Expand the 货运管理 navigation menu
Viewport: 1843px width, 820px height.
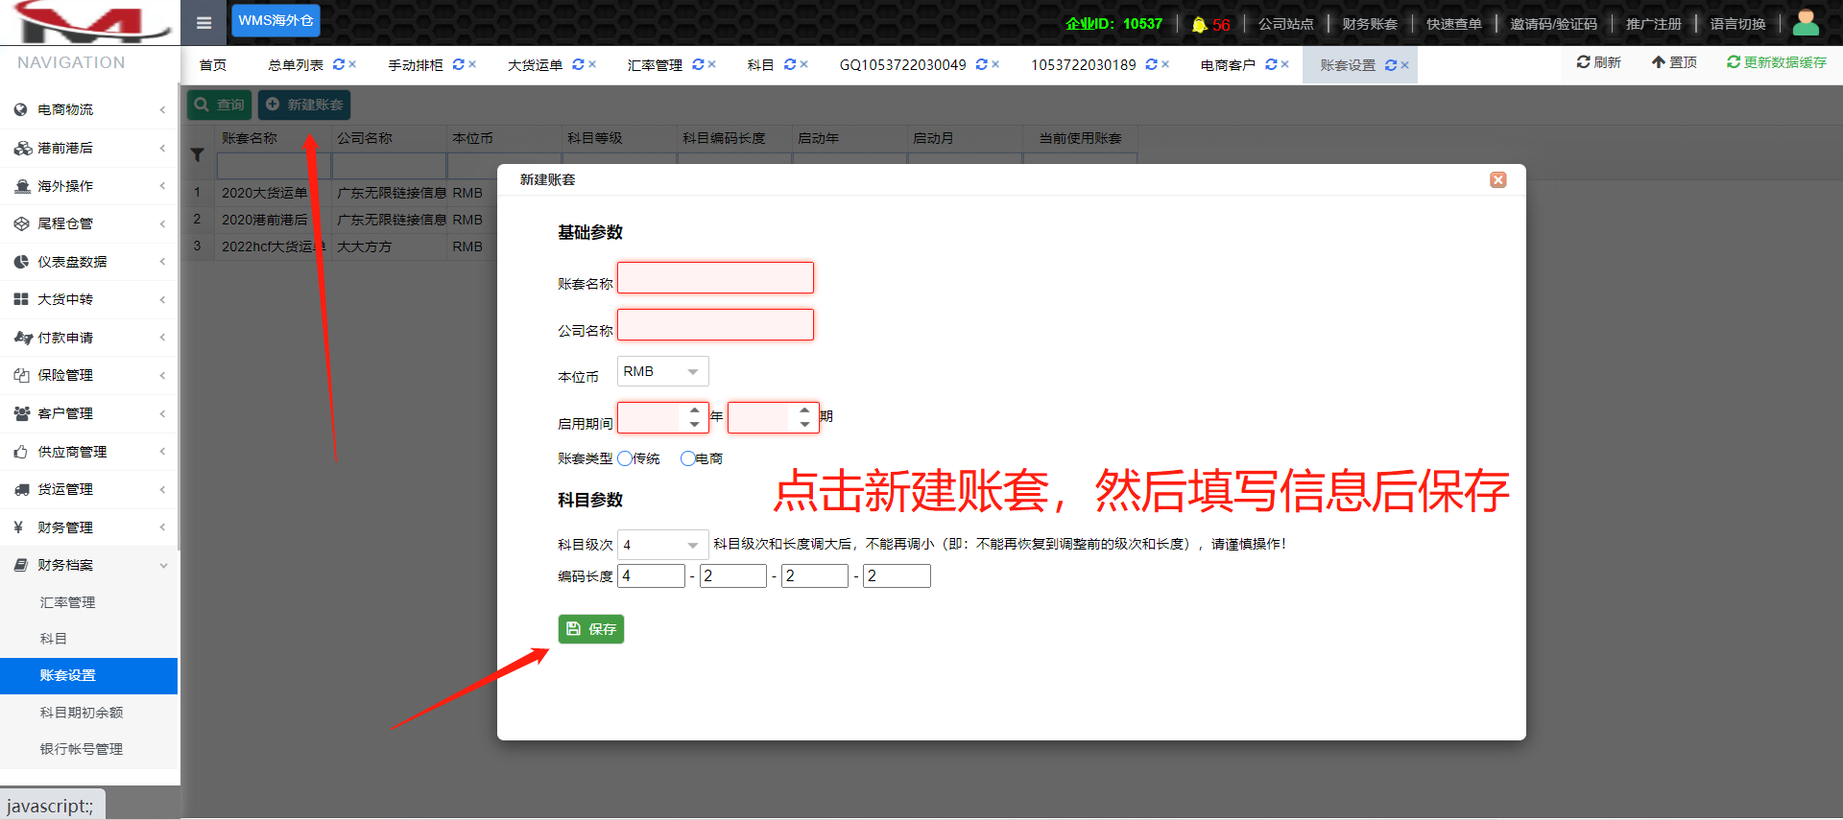click(x=89, y=489)
